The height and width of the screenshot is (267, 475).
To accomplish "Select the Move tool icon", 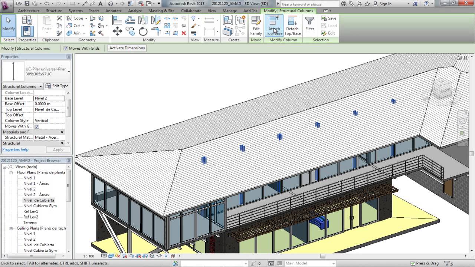I will pos(117,31).
